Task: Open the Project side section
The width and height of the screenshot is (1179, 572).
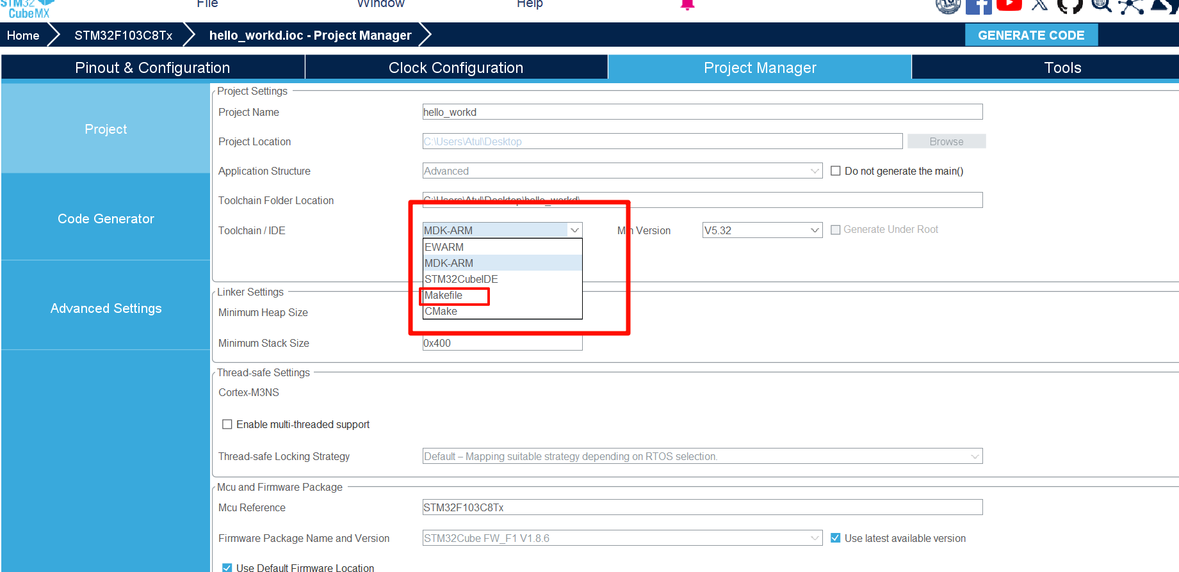Action: (106, 129)
